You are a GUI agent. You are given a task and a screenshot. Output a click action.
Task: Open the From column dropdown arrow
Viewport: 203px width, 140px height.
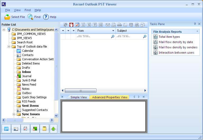click(113, 31)
